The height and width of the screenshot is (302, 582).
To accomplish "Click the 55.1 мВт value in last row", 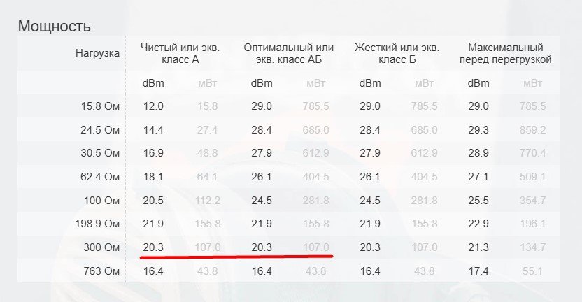I will (532, 271).
